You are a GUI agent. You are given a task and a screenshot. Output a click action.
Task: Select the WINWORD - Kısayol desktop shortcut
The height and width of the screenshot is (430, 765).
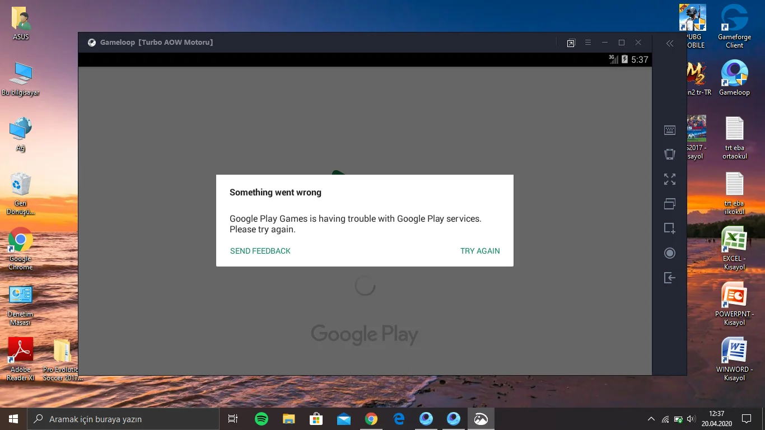pos(734,359)
